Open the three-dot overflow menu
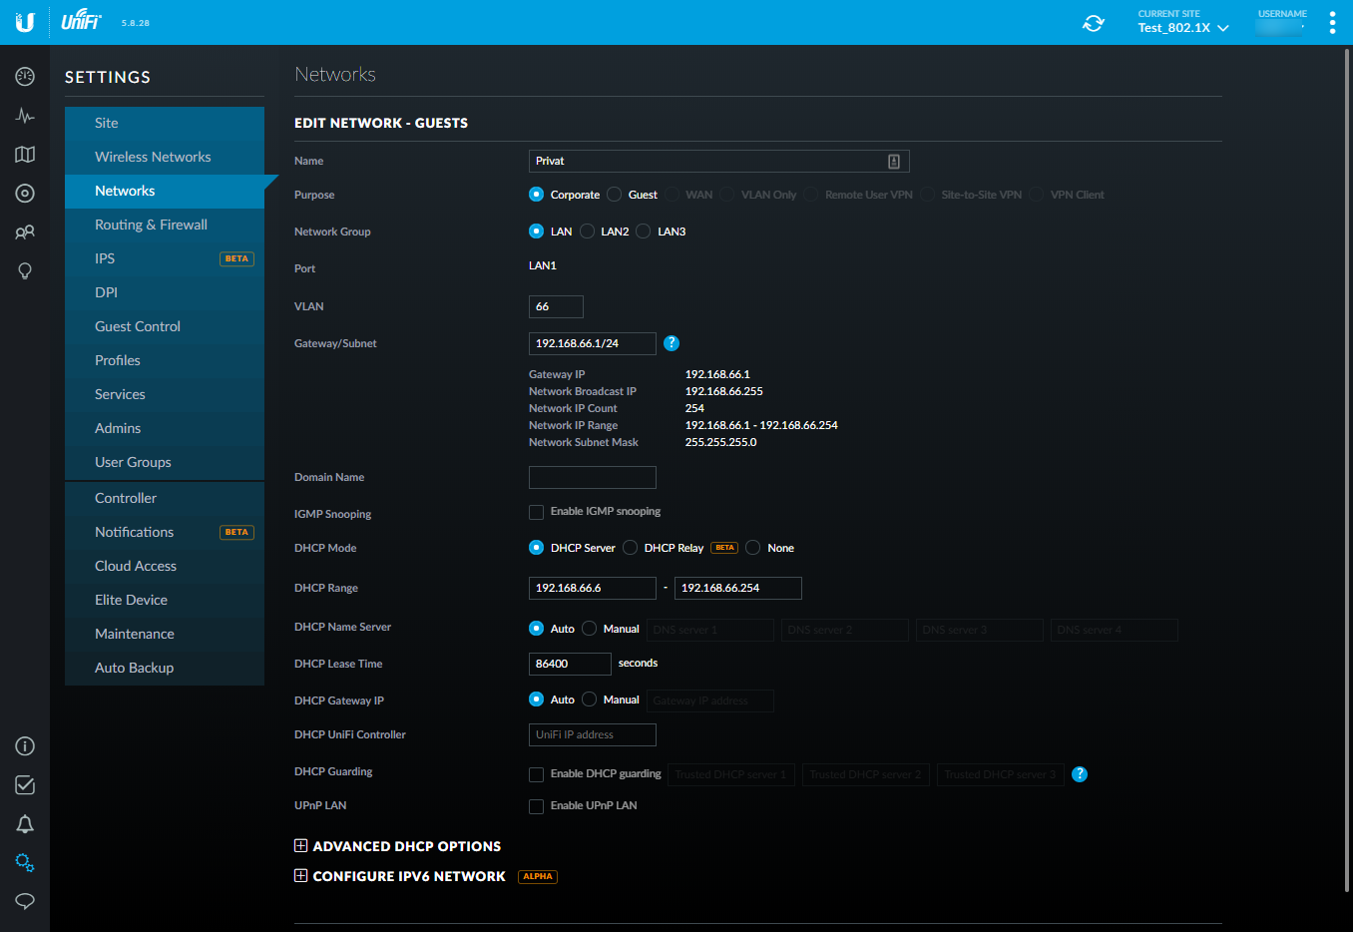This screenshot has height=932, width=1353. 1332,23
